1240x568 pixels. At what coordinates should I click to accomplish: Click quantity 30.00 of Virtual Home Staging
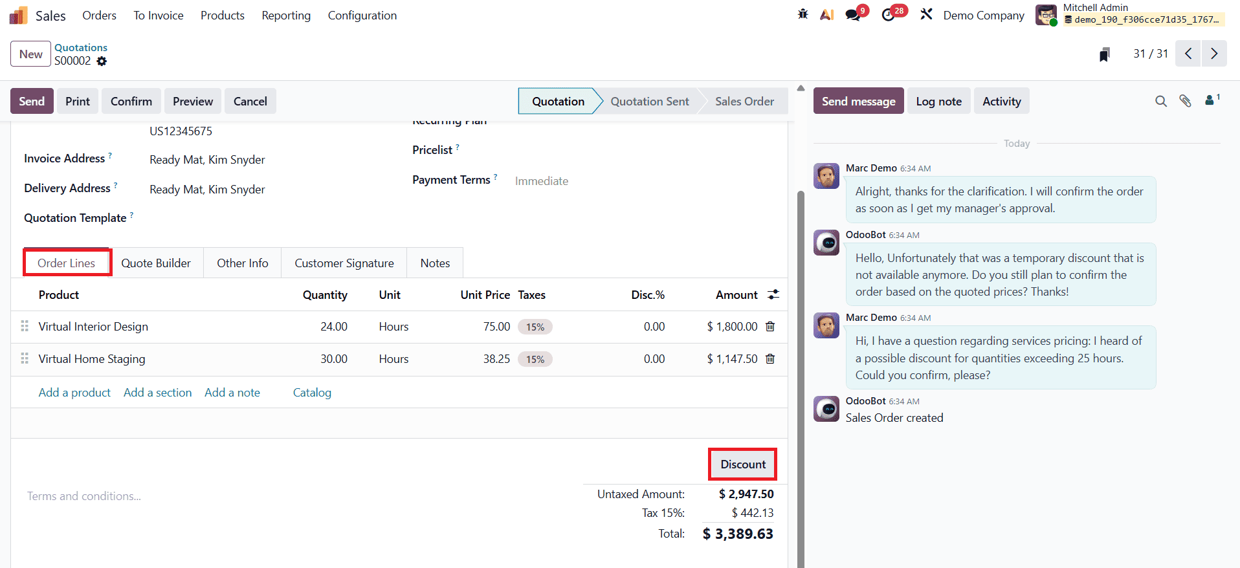pyautogui.click(x=334, y=358)
